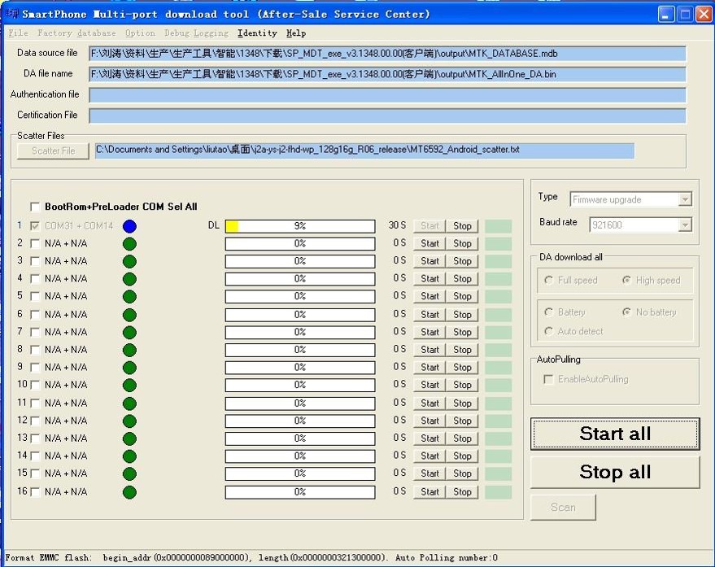
Task: Close the download tool window
Action: [704, 15]
